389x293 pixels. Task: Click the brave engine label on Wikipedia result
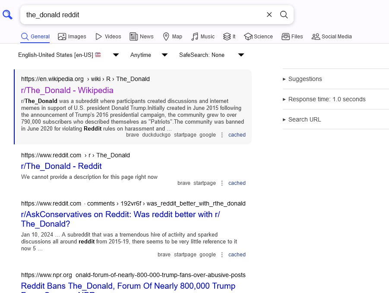click(x=133, y=135)
